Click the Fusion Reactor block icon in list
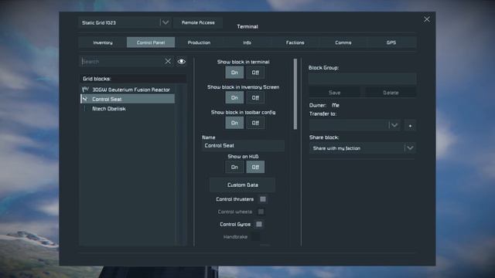This screenshot has height=278, width=495. 85,90
